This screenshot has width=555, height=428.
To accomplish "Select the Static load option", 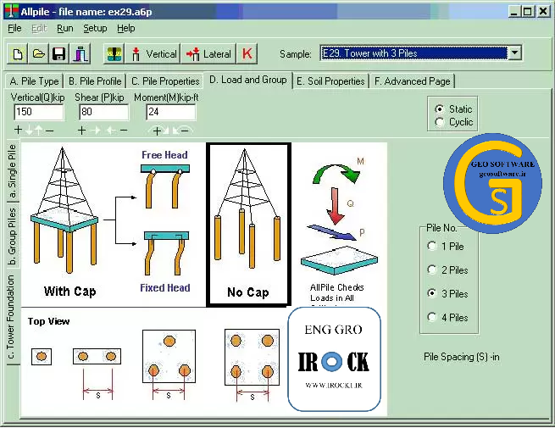I will click(x=439, y=109).
